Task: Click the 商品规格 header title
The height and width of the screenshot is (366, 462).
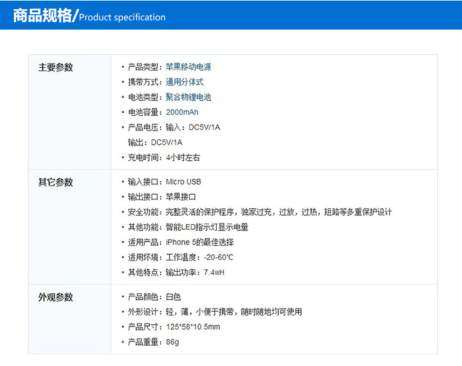Action: (42, 16)
